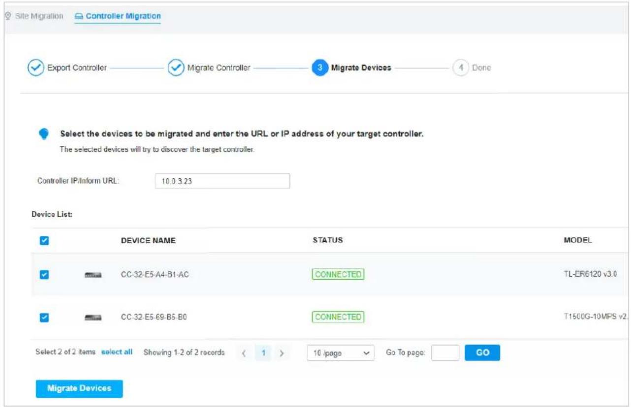Click the Done step label
Viewport: 631px width, 407px height.
tap(481, 68)
